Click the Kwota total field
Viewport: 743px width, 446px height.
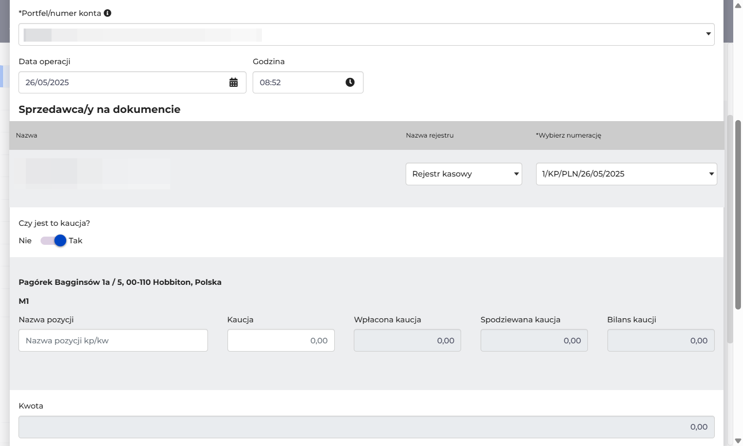367,427
